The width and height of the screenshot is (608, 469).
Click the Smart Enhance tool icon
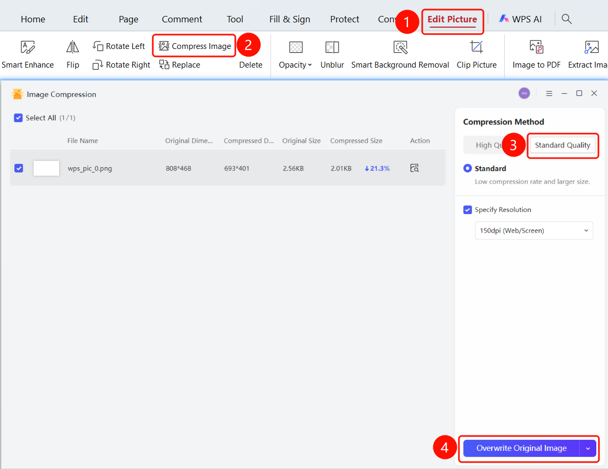[28, 47]
